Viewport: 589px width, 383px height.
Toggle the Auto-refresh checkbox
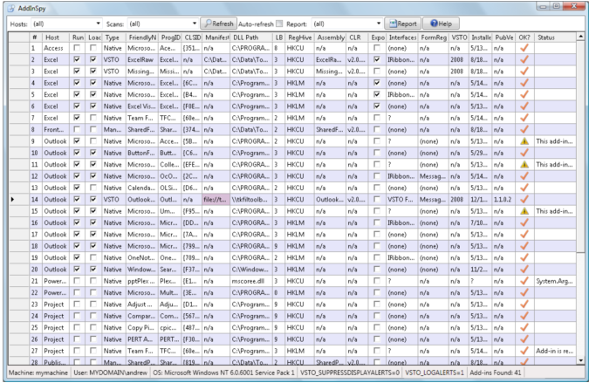point(279,24)
